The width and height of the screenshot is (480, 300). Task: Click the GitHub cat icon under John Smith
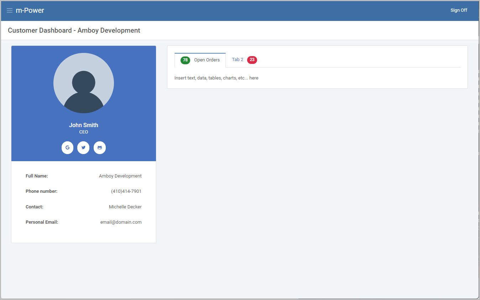100,148
